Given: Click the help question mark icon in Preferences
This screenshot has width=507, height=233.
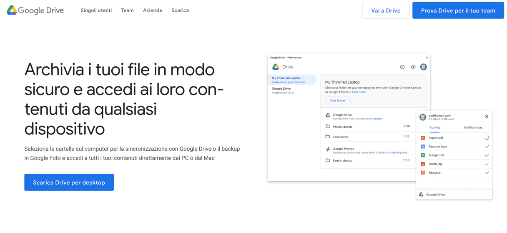Looking at the screenshot, I should [x=402, y=67].
